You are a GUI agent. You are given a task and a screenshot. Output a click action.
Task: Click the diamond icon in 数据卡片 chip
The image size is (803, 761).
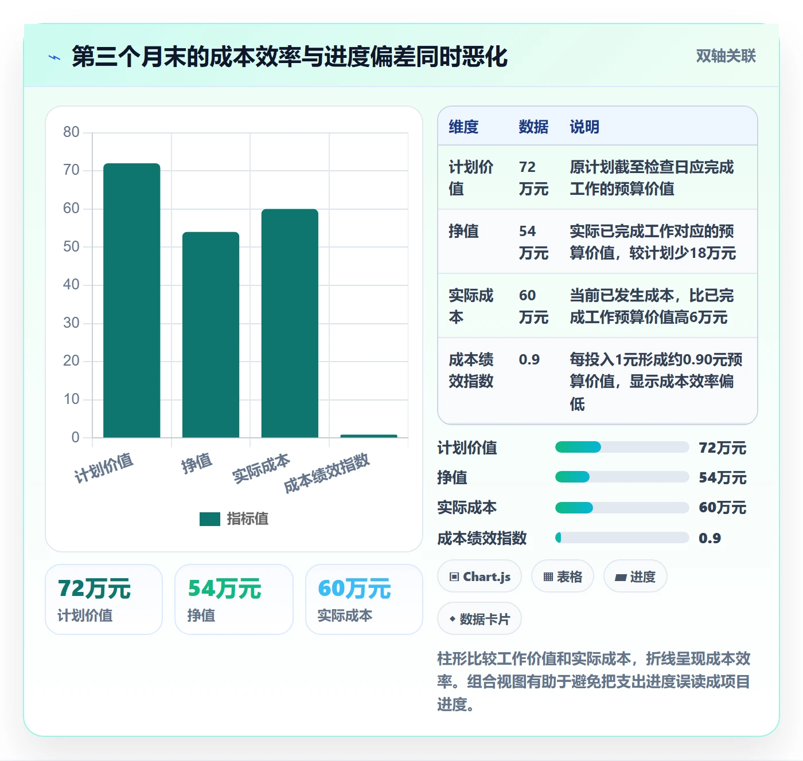[453, 619]
